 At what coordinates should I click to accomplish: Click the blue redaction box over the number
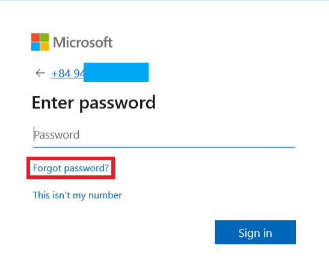tap(116, 72)
